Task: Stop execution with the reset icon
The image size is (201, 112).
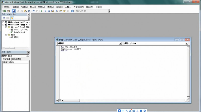Action: (49, 11)
